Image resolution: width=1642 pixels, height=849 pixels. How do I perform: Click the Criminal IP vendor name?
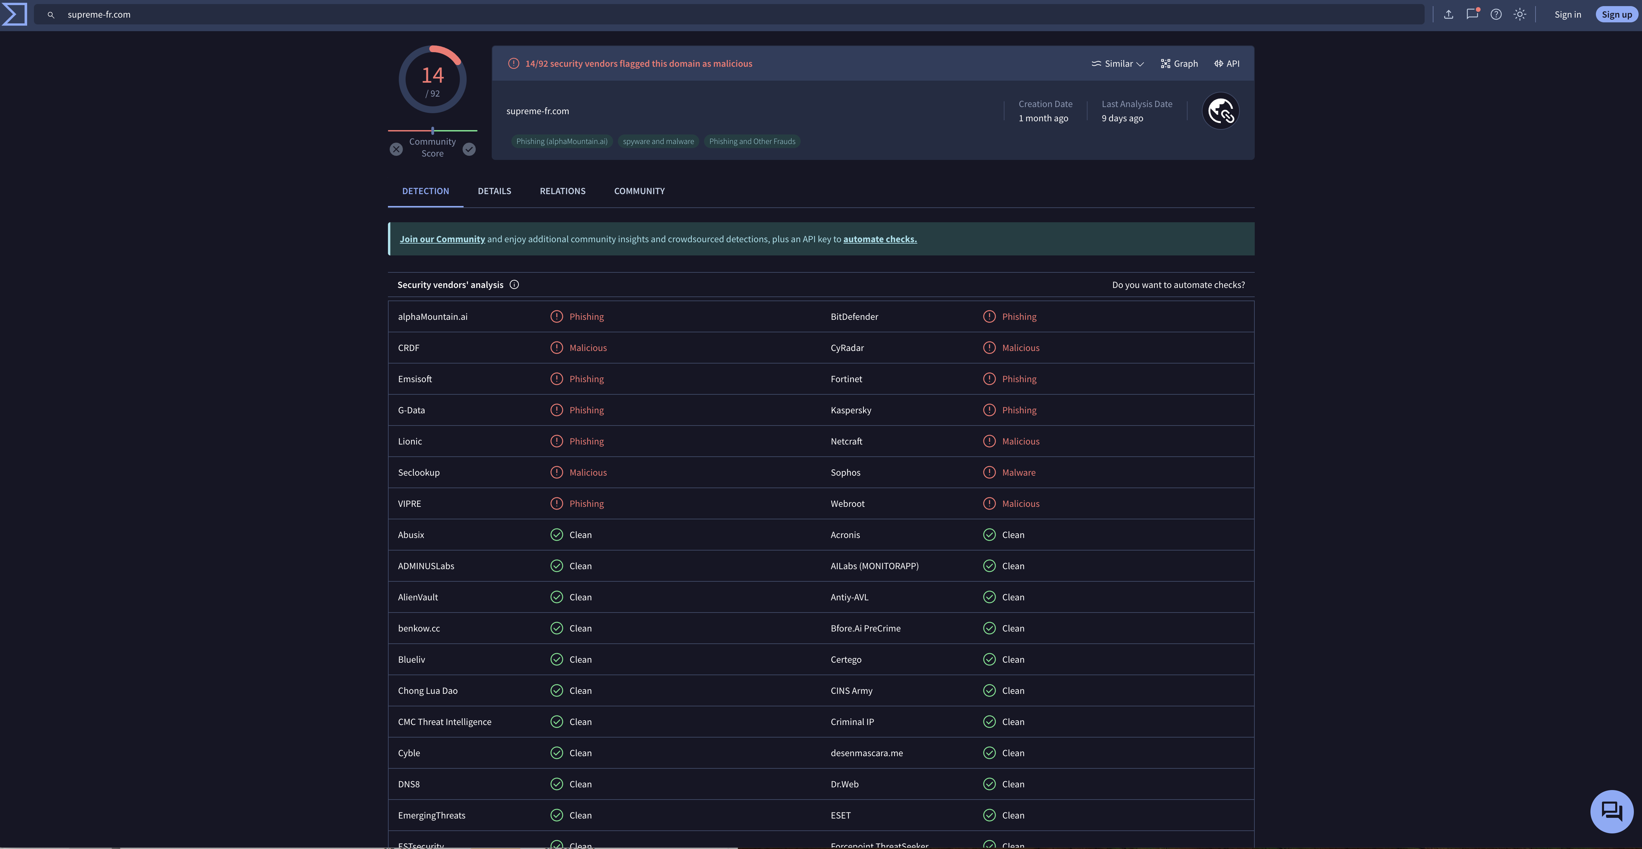[x=852, y=722]
